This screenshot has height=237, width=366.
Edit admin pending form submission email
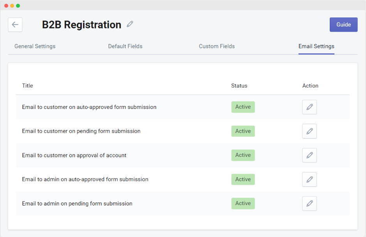pos(309,204)
